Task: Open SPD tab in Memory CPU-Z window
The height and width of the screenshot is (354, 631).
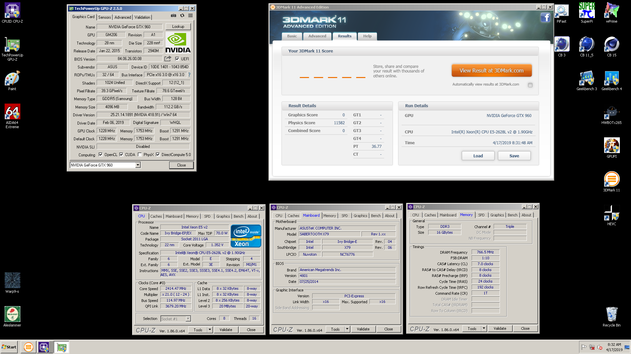Action: tap(481, 215)
